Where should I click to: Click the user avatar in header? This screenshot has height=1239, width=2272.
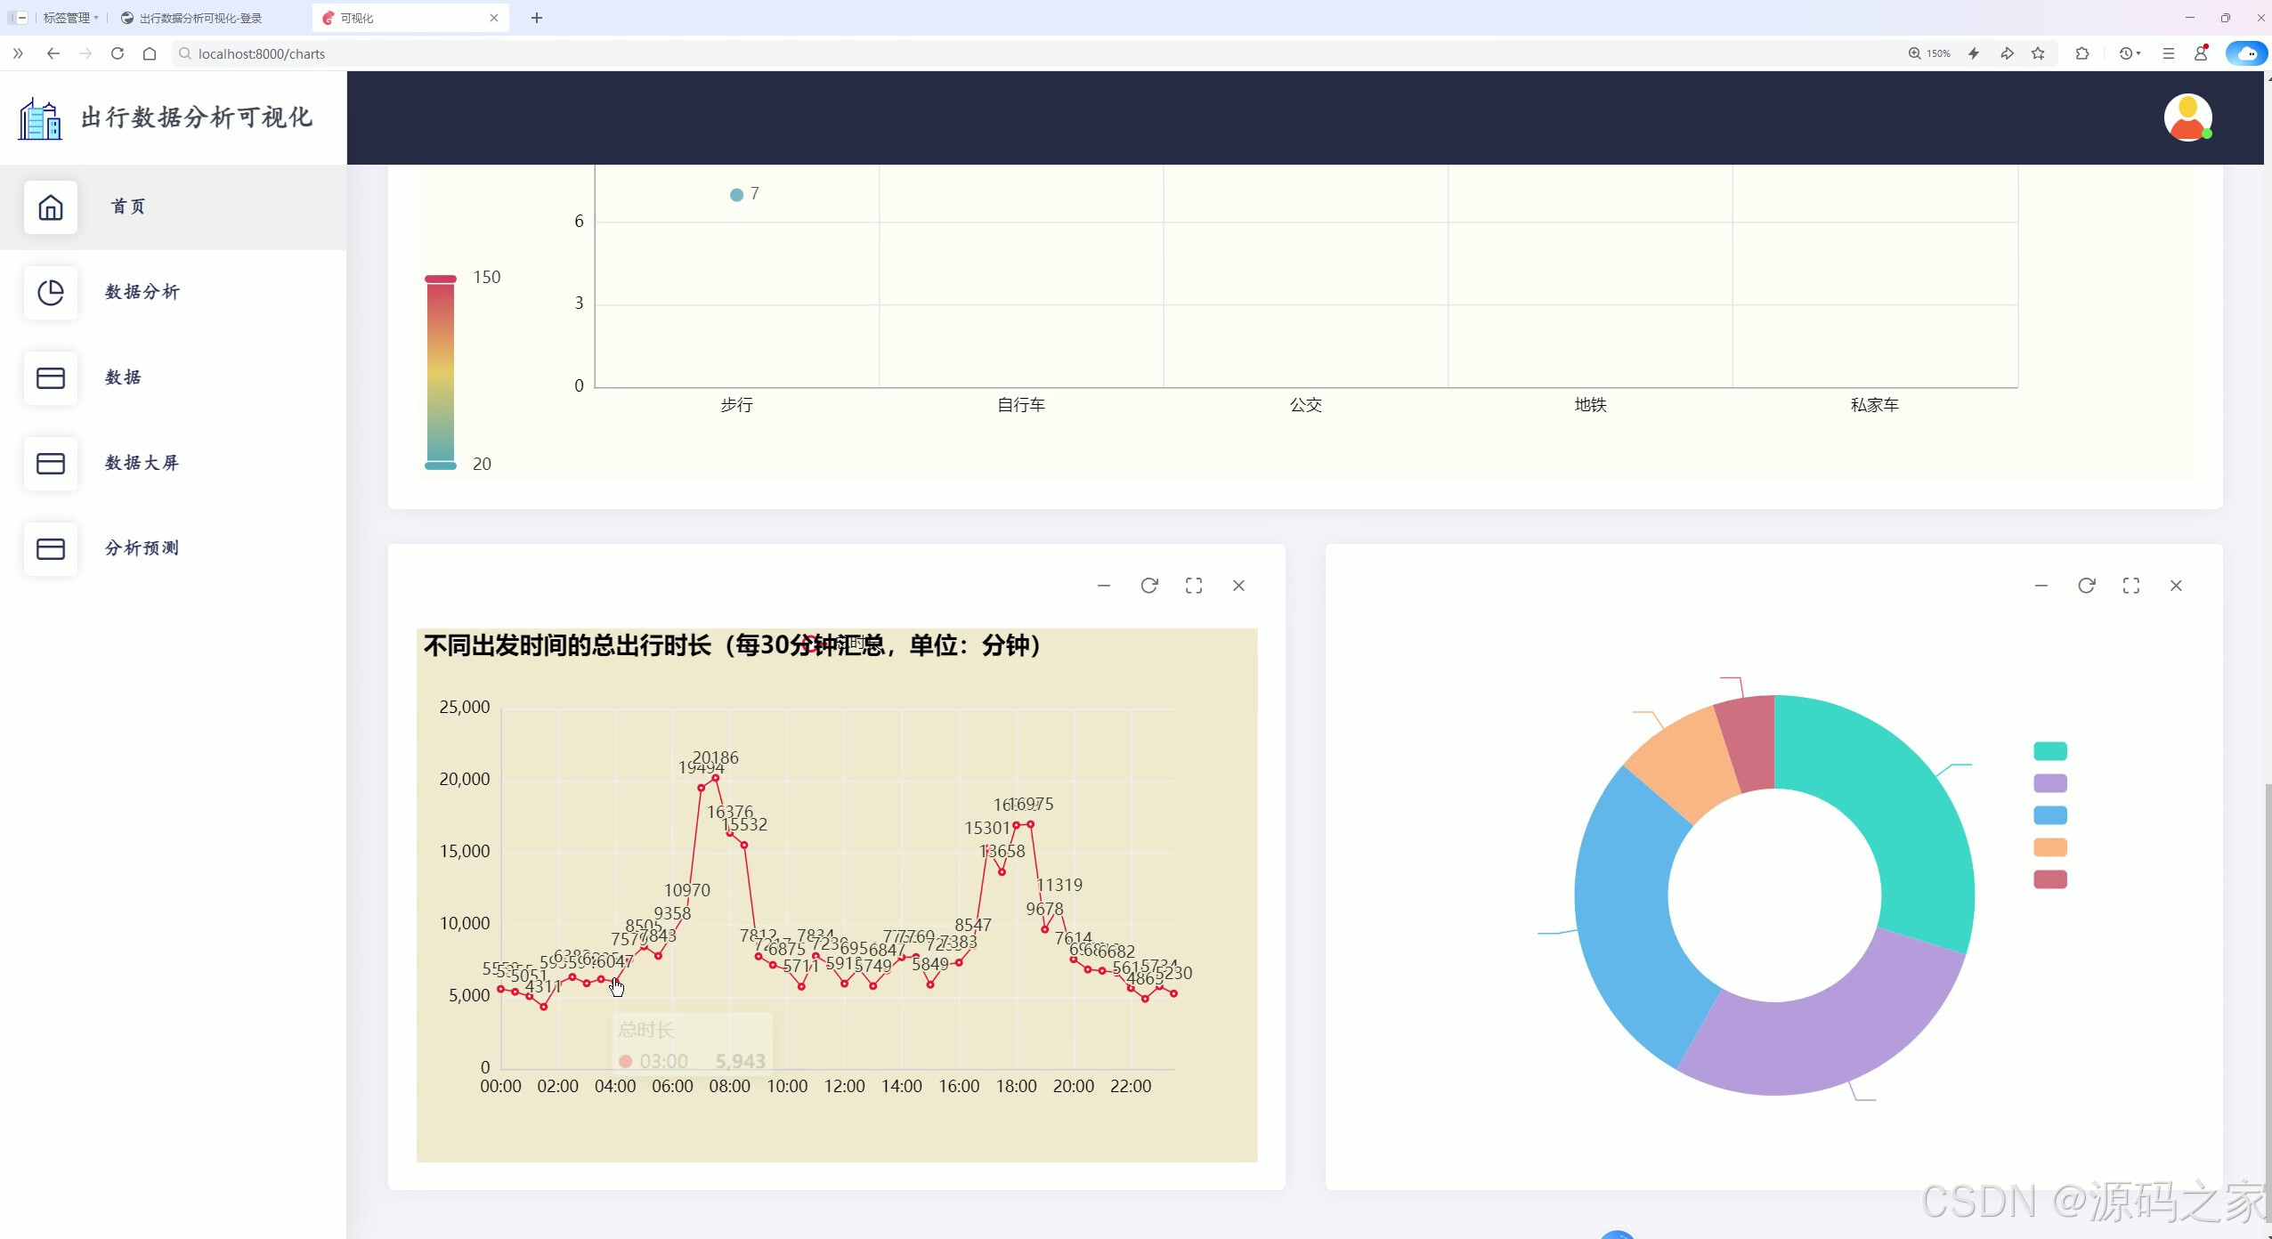point(2187,117)
